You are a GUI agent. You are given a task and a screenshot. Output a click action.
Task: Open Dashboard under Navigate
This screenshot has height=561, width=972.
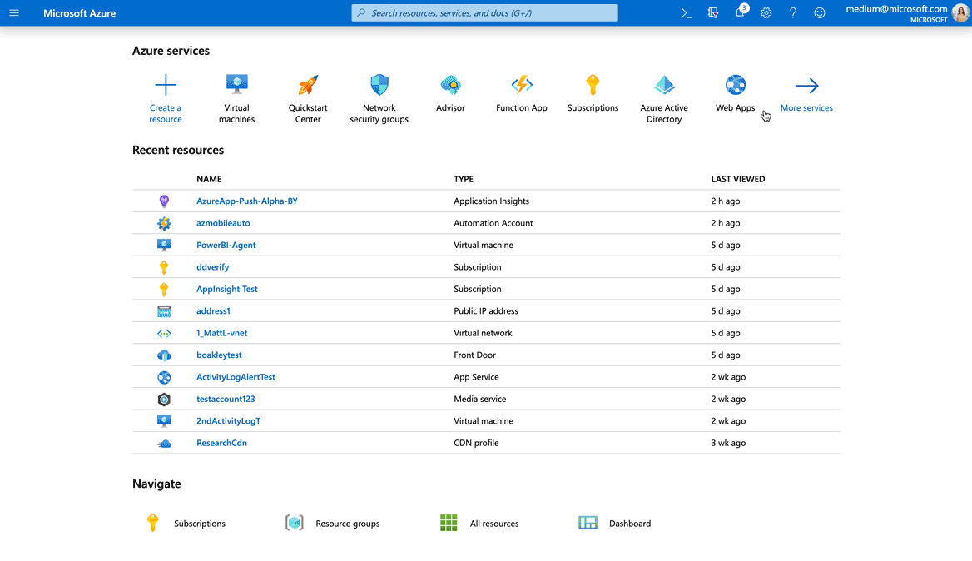(x=630, y=524)
